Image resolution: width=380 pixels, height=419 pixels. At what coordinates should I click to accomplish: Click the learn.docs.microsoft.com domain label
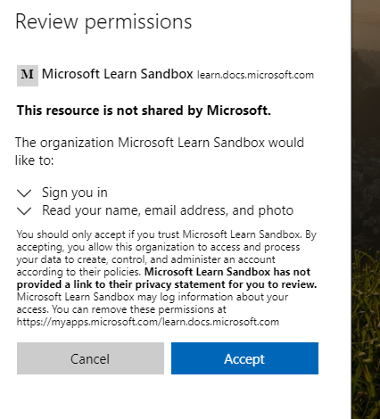point(255,75)
